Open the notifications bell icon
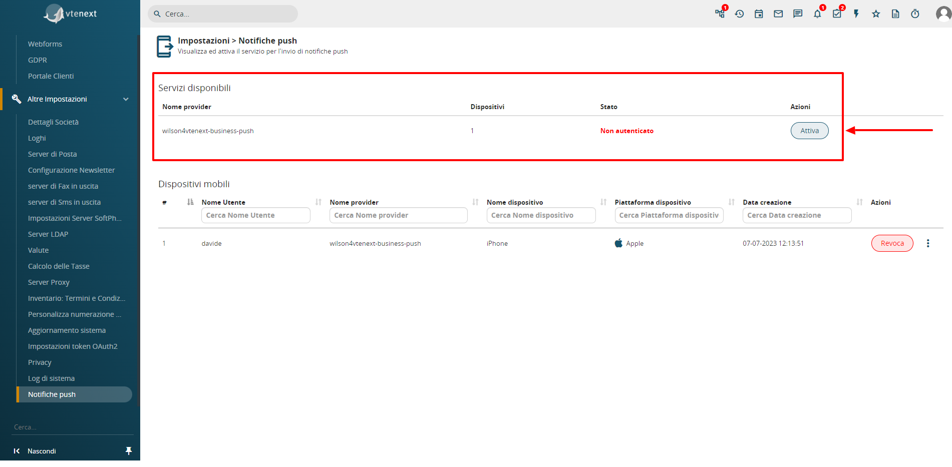Image resolution: width=952 pixels, height=467 pixels. pos(817,14)
